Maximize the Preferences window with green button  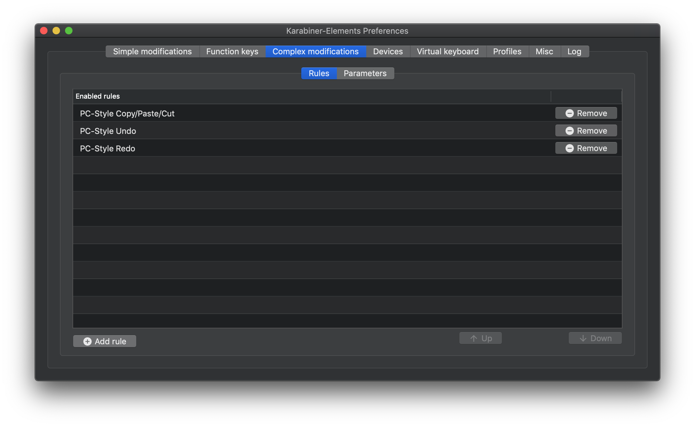click(69, 31)
